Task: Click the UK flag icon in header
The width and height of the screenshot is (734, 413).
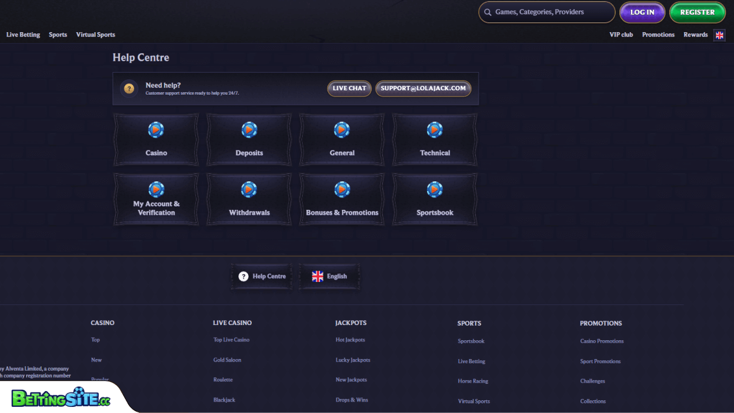Action: pyautogui.click(x=719, y=35)
